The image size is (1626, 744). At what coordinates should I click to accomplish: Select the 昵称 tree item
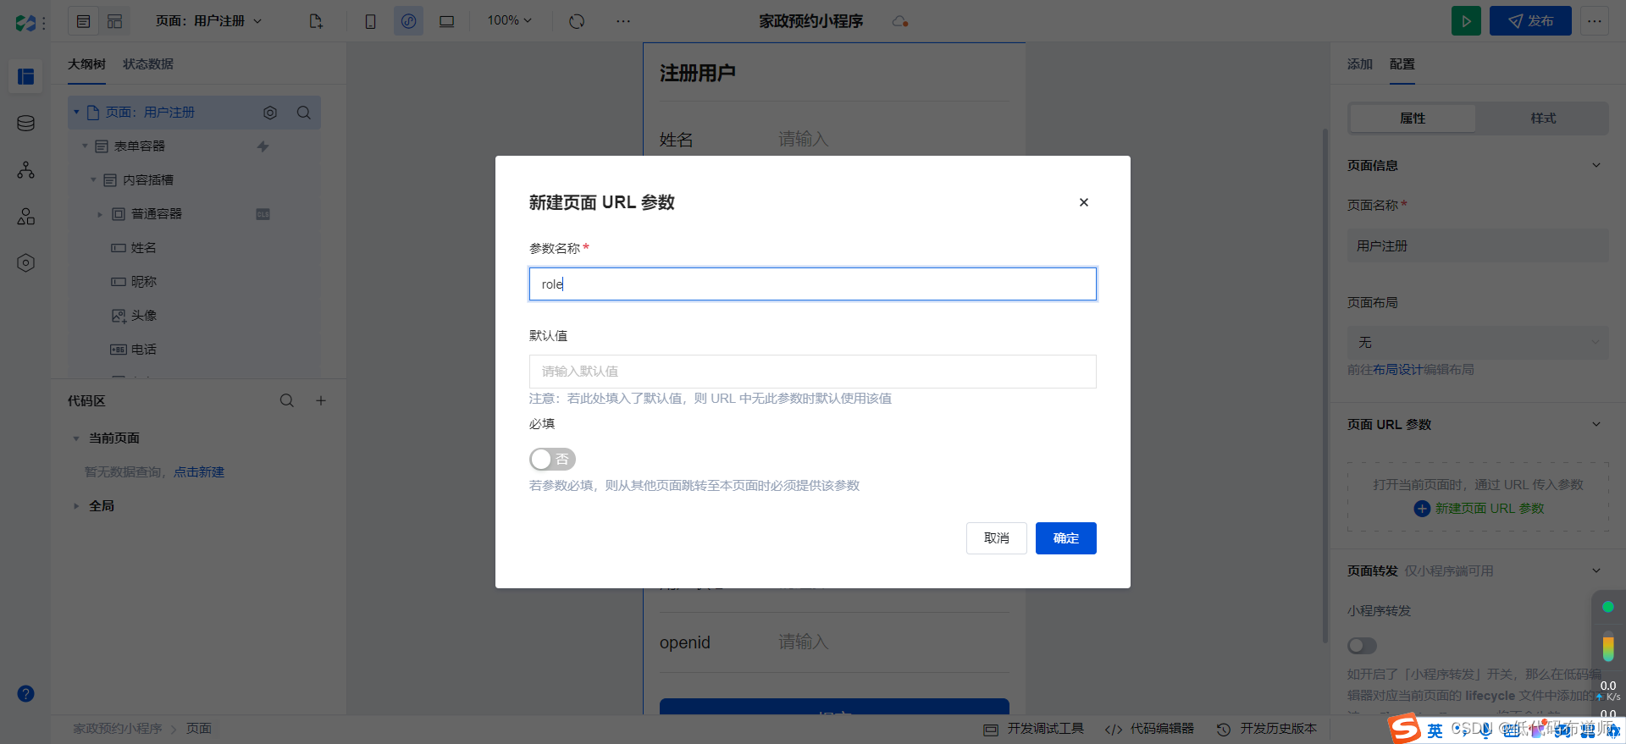[x=144, y=282]
